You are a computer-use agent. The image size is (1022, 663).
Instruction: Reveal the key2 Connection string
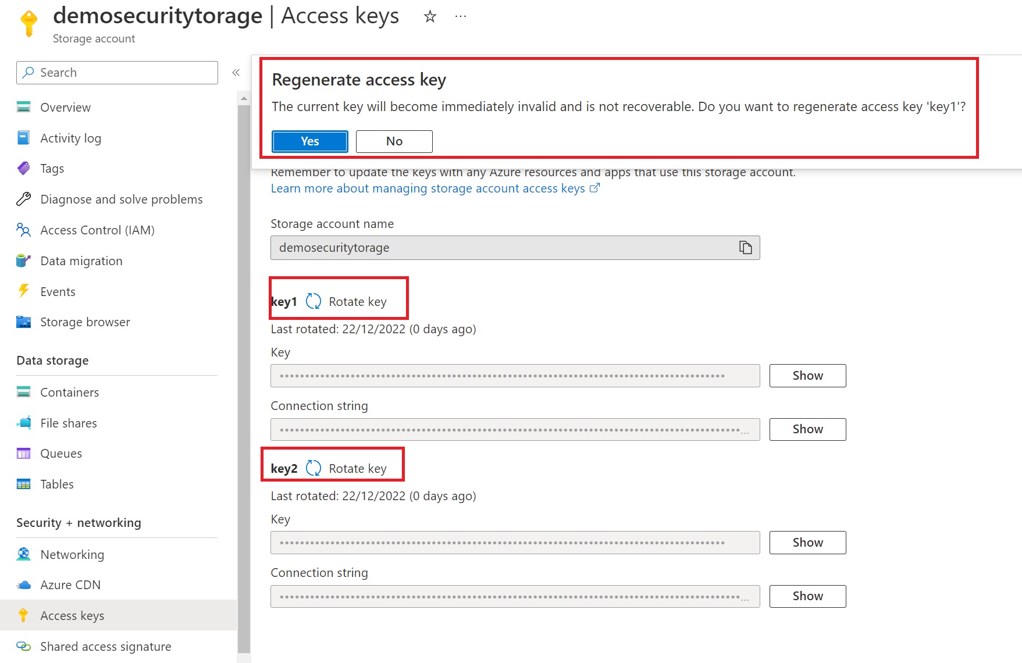coord(807,596)
